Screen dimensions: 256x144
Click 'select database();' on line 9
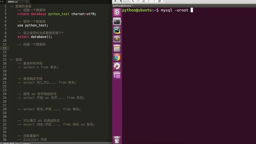click(x=35, y=37)
